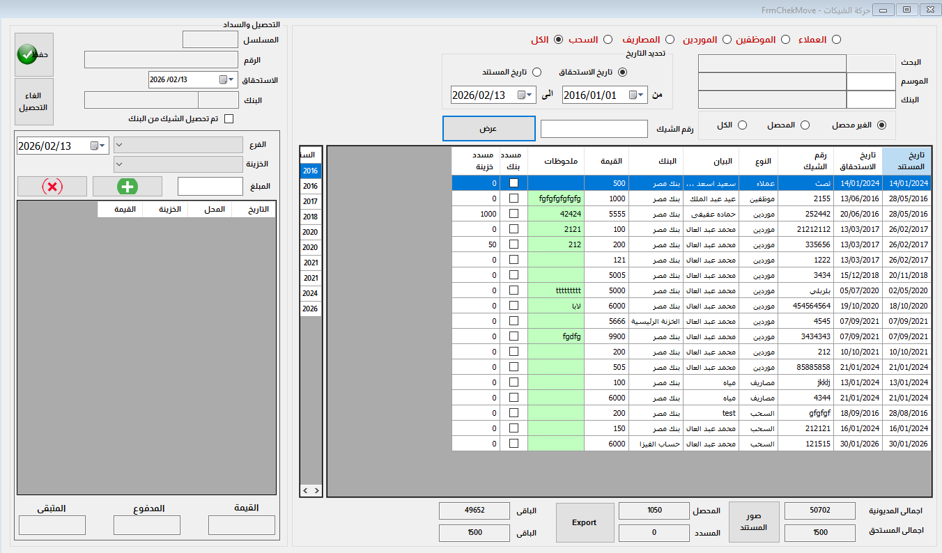The image size is (942, 553).
Task: Select the 'العملاء' radio button
Action: 836,40
